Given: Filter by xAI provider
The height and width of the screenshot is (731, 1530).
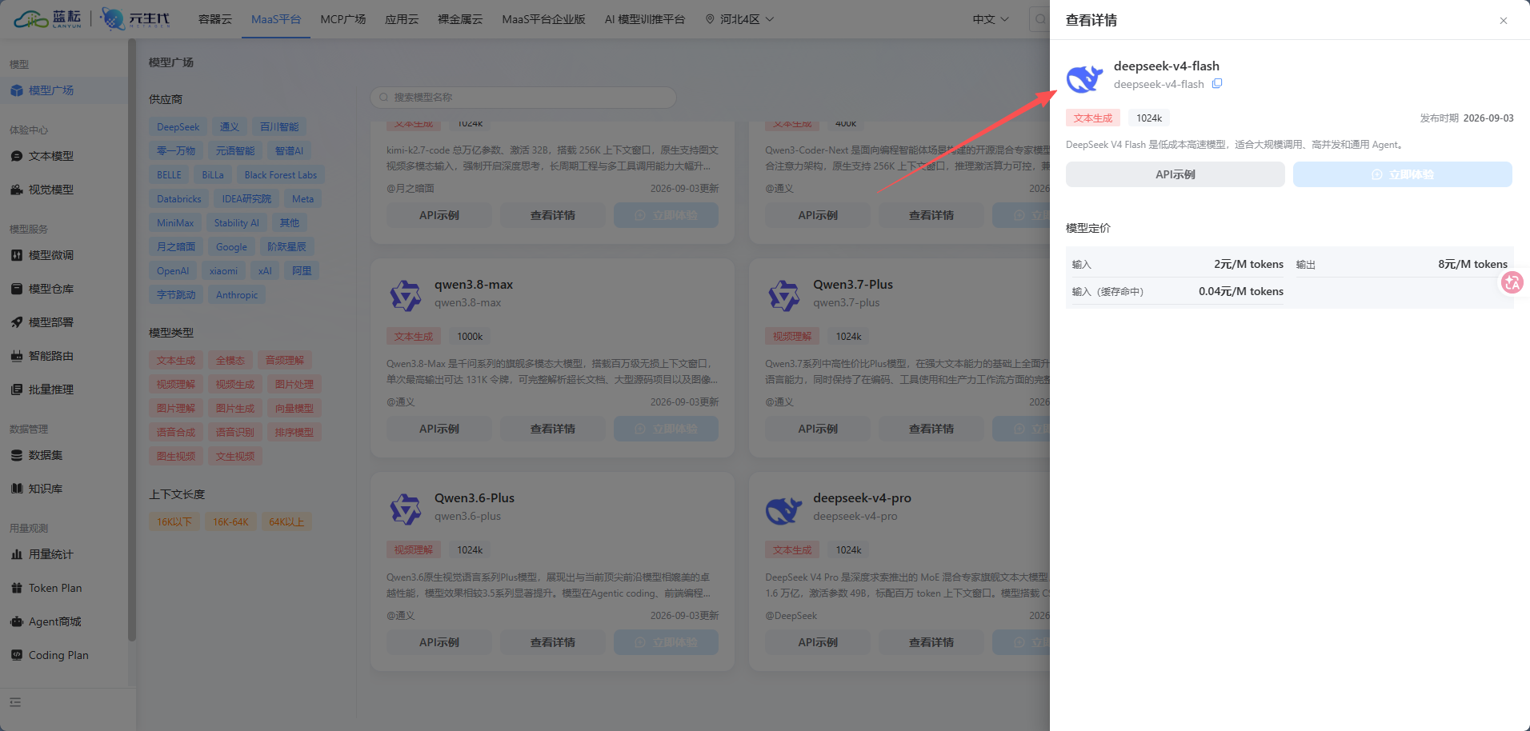Looking at the screenshot, I should (265, 271).
